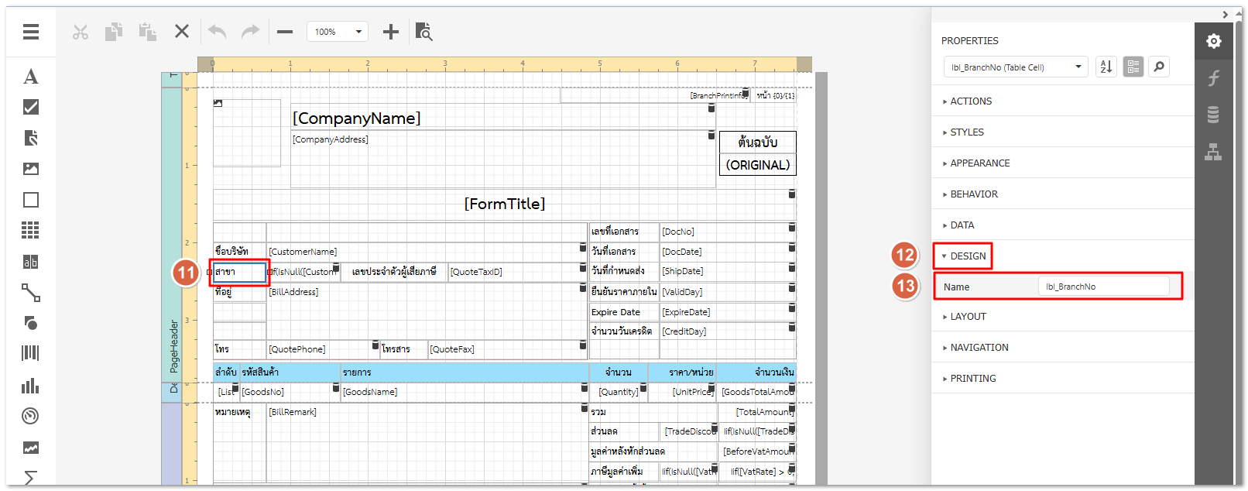The width and height of the screenshot is (1248, 491).
Task: Expand the PRINTING section
Action: tap(972, 379)
